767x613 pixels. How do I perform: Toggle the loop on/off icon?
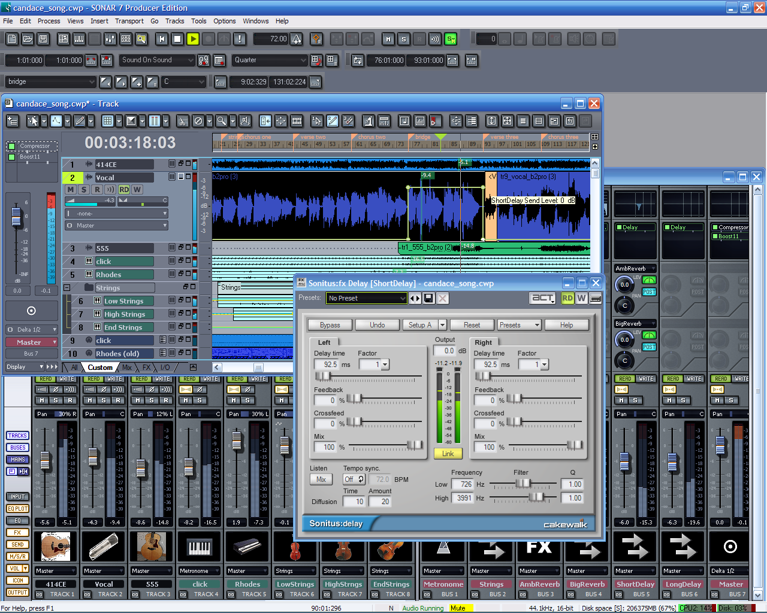[358, 60]
